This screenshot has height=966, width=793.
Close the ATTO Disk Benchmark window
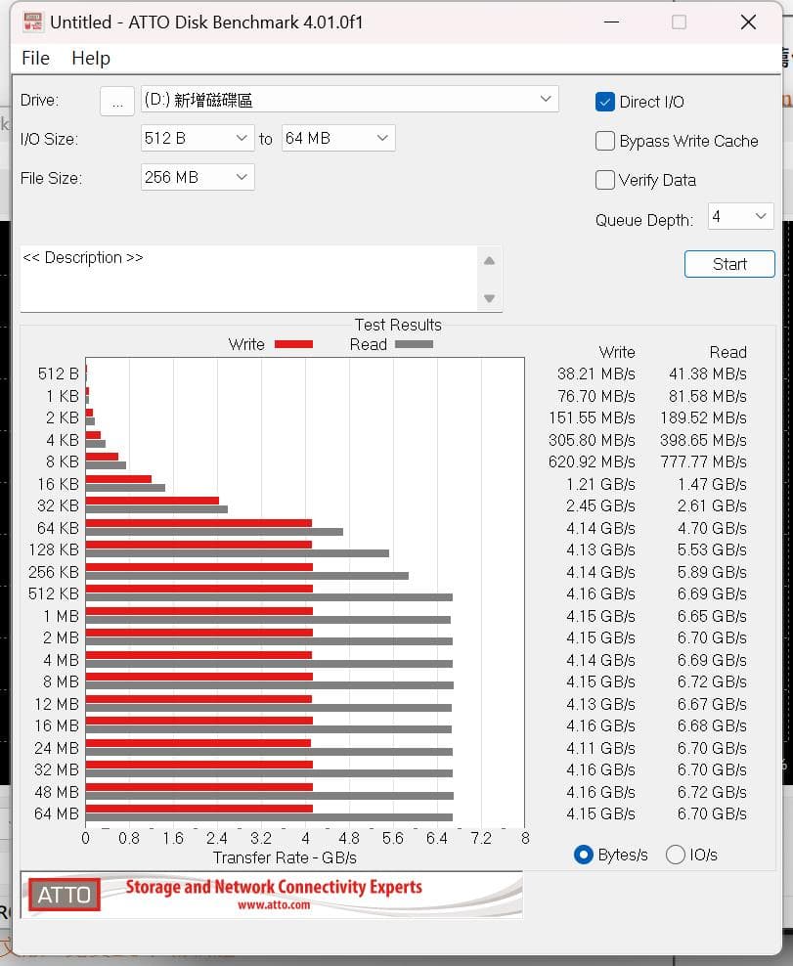click(748, 22)
